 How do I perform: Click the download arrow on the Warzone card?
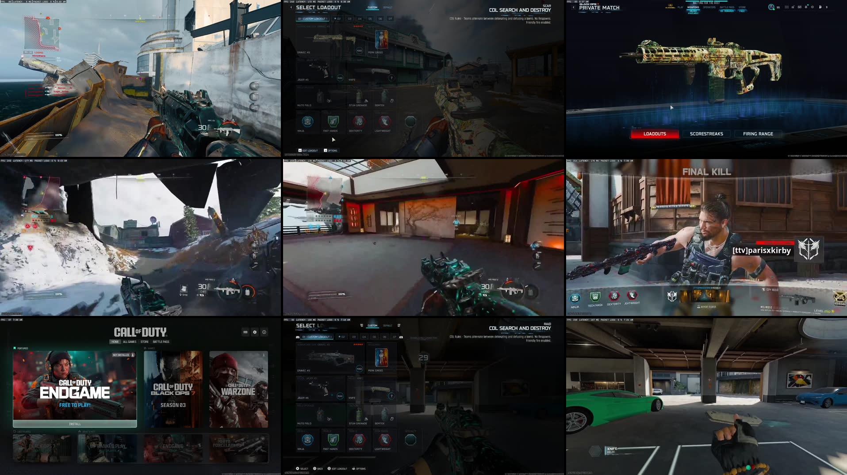click(x=264, y=355)
